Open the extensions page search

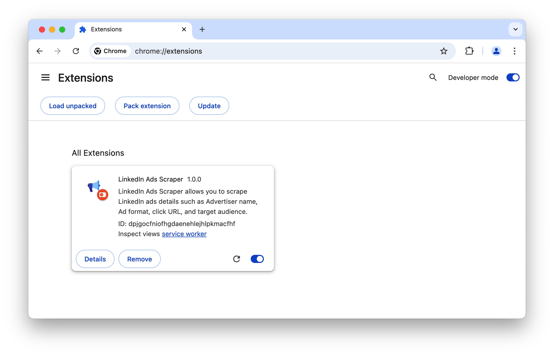click(433, 78)
